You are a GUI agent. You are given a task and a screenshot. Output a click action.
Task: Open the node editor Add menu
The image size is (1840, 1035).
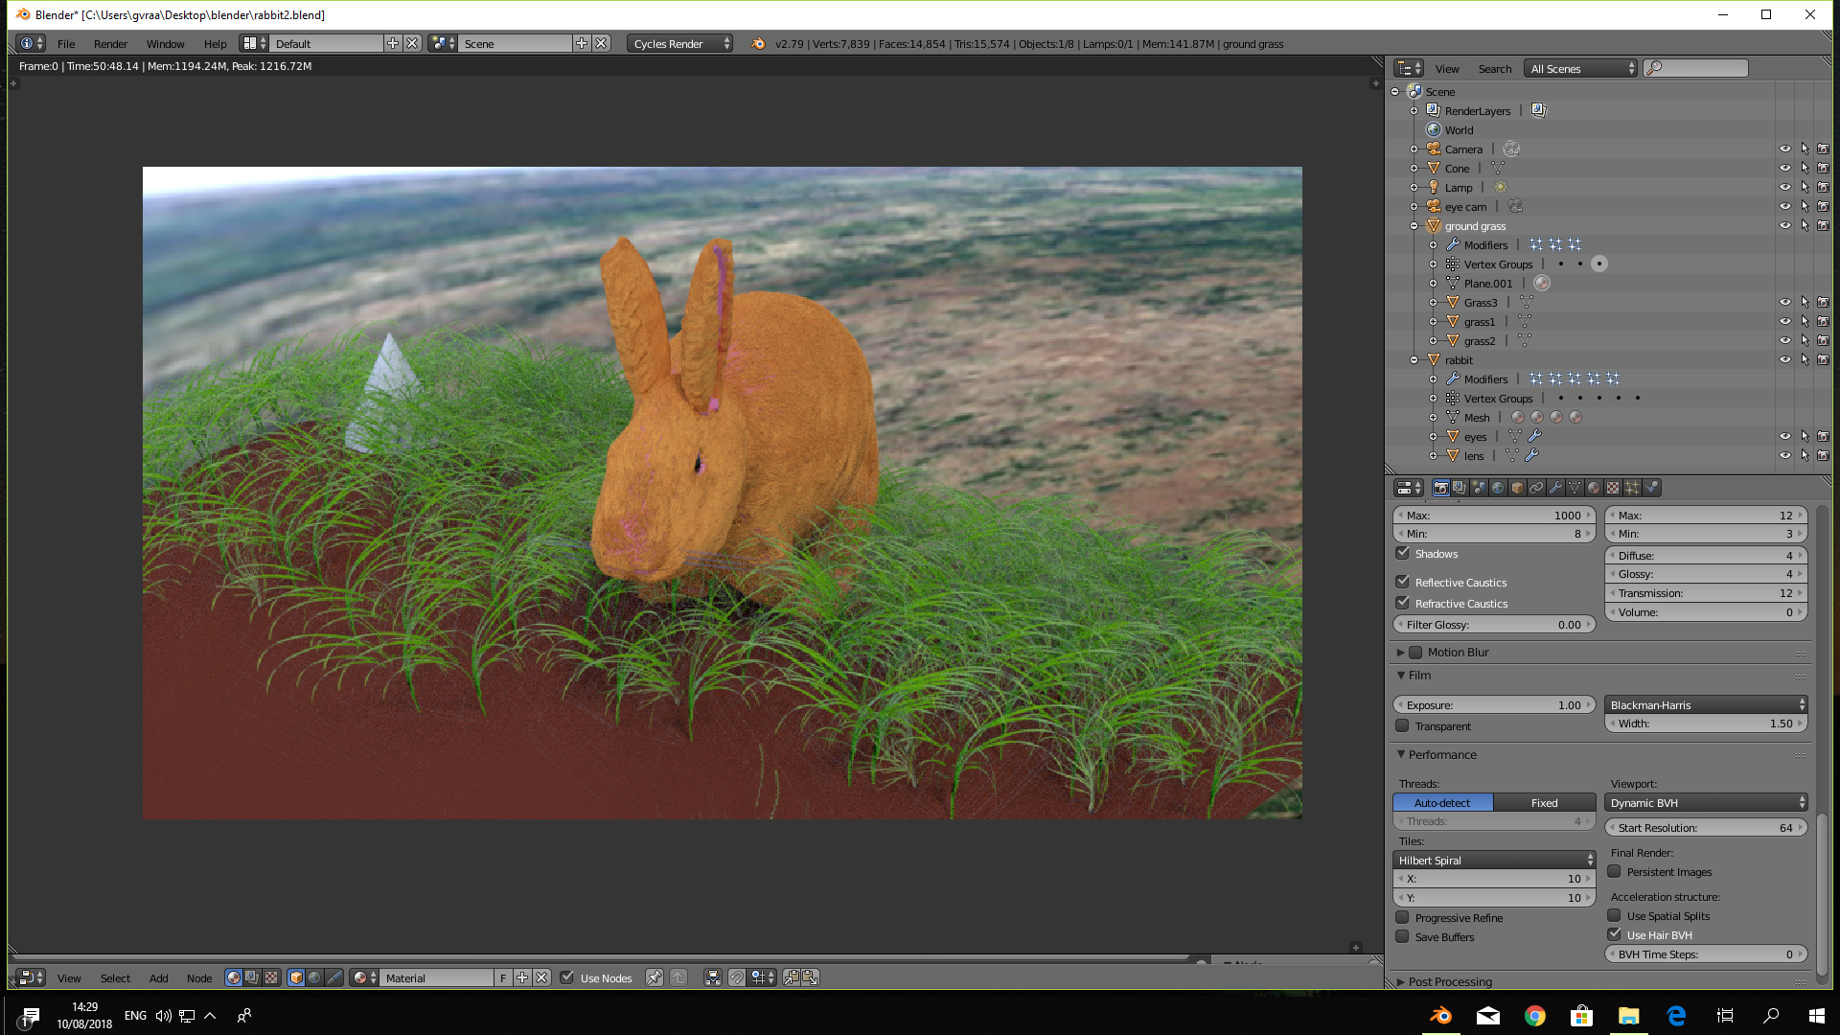pyautogui.click(x=158, y=977)
